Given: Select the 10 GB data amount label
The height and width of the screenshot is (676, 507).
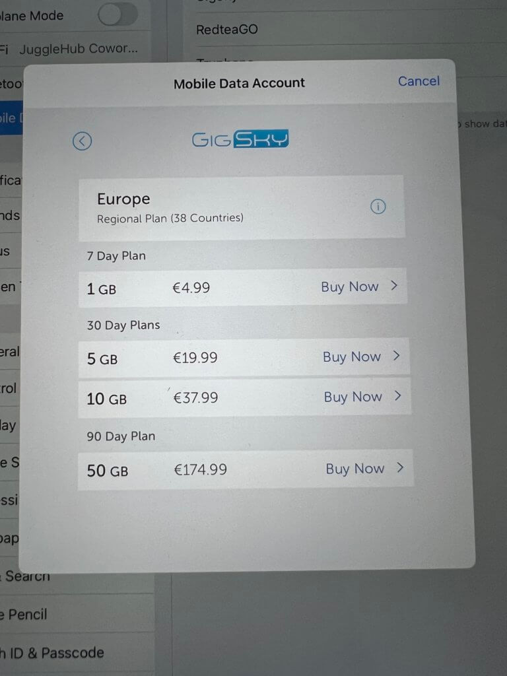Looking at the screenshot, I should tap(106, 399).
